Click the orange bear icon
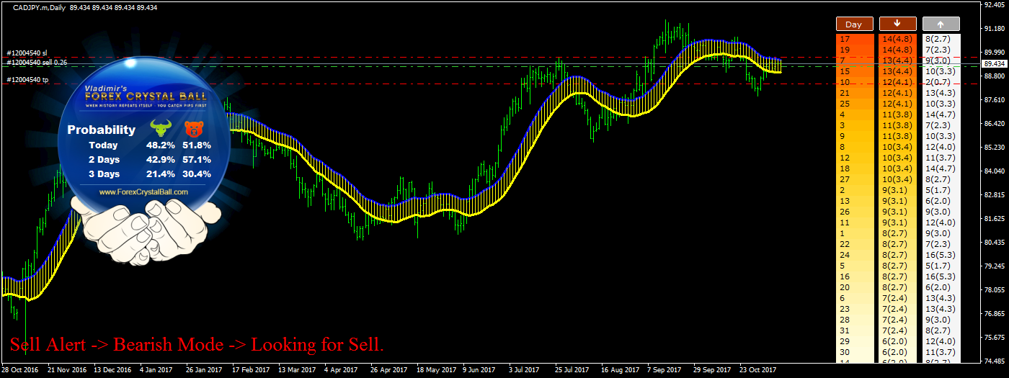 pos(193,130)
